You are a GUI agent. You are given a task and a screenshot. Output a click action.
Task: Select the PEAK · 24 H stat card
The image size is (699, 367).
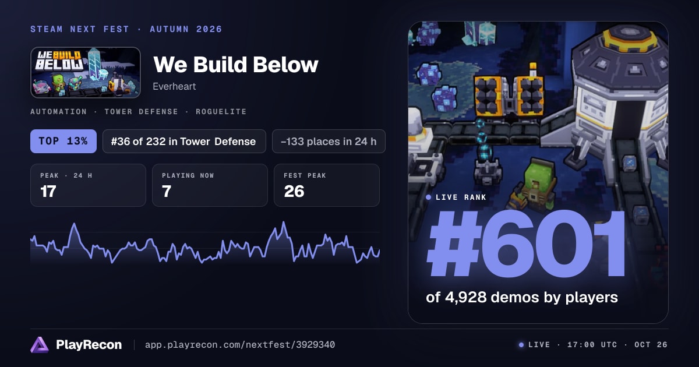click(x=88, y=185)
